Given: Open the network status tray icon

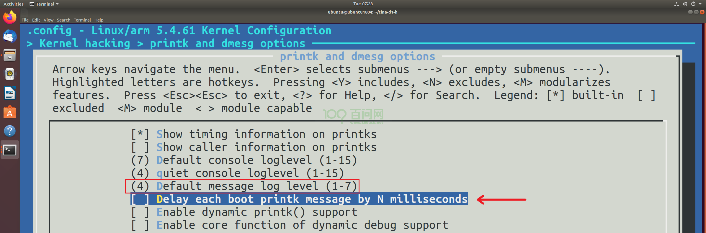Looking at the screenshot, I should click(676, 4).
